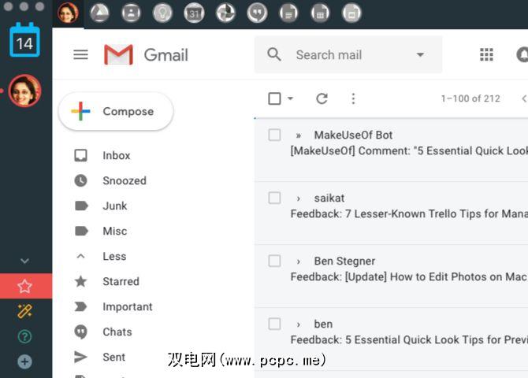
Task: Select the ben email checkbox
Action: [274, 324]
